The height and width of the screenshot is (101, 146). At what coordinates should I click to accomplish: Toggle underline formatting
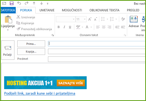tap(70, 27)
